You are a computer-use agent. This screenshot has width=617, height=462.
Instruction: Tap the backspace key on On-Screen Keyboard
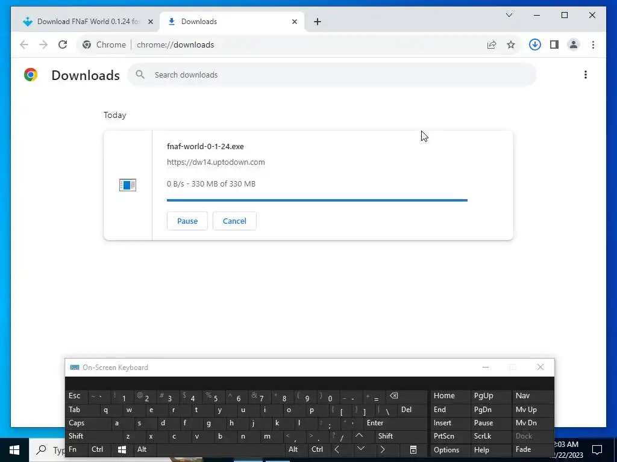[406, 396]
